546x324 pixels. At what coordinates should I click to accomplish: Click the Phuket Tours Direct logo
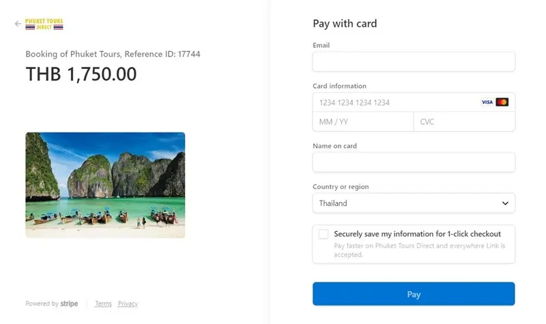44,24
